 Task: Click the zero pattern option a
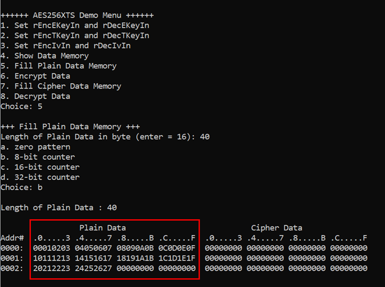pyautogui.click(x=35, y=147)
